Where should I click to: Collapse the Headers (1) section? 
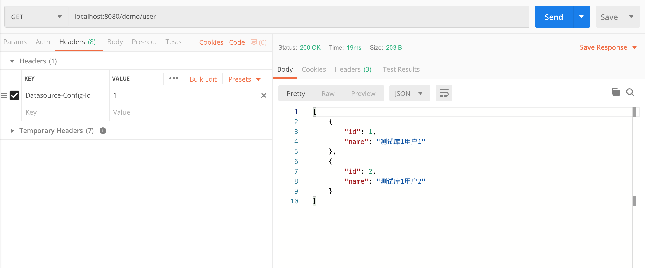(12, 61)
